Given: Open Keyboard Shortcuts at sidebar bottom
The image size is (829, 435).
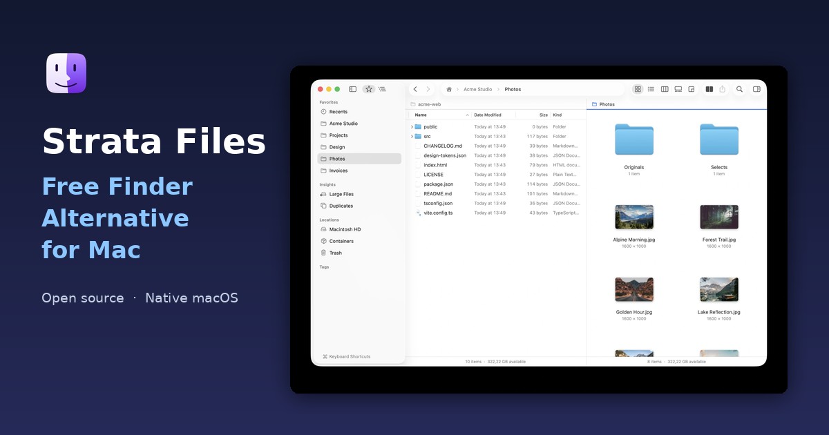Looking at the screenshot, I should pos(347,357).
